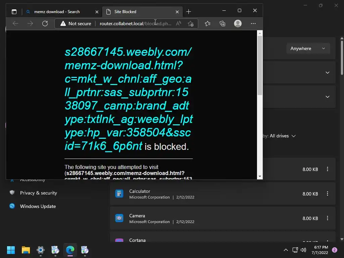Click the Not secure warning icon
The height and width of the screenshot is (258, 344).
click(x=63, y=24)
